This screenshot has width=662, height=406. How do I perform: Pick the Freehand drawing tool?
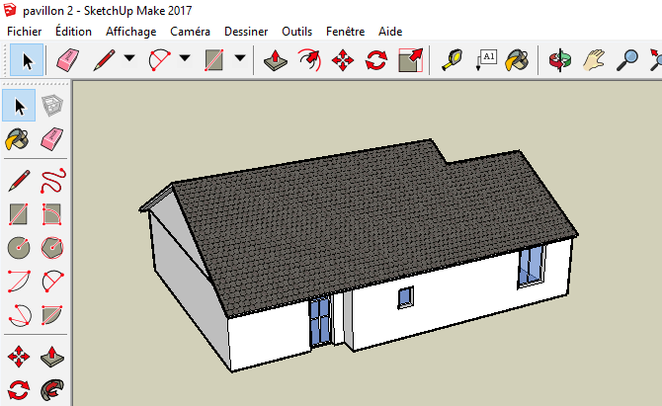tap(52, 180)
